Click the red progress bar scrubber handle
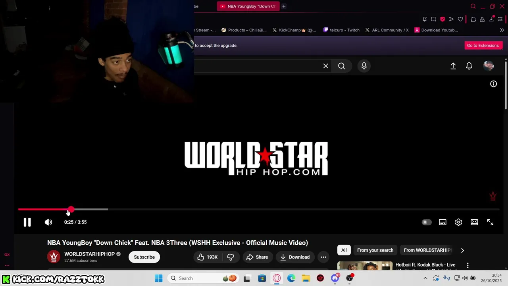Viewport: 508px width, 286px height. tap(71, 209)
